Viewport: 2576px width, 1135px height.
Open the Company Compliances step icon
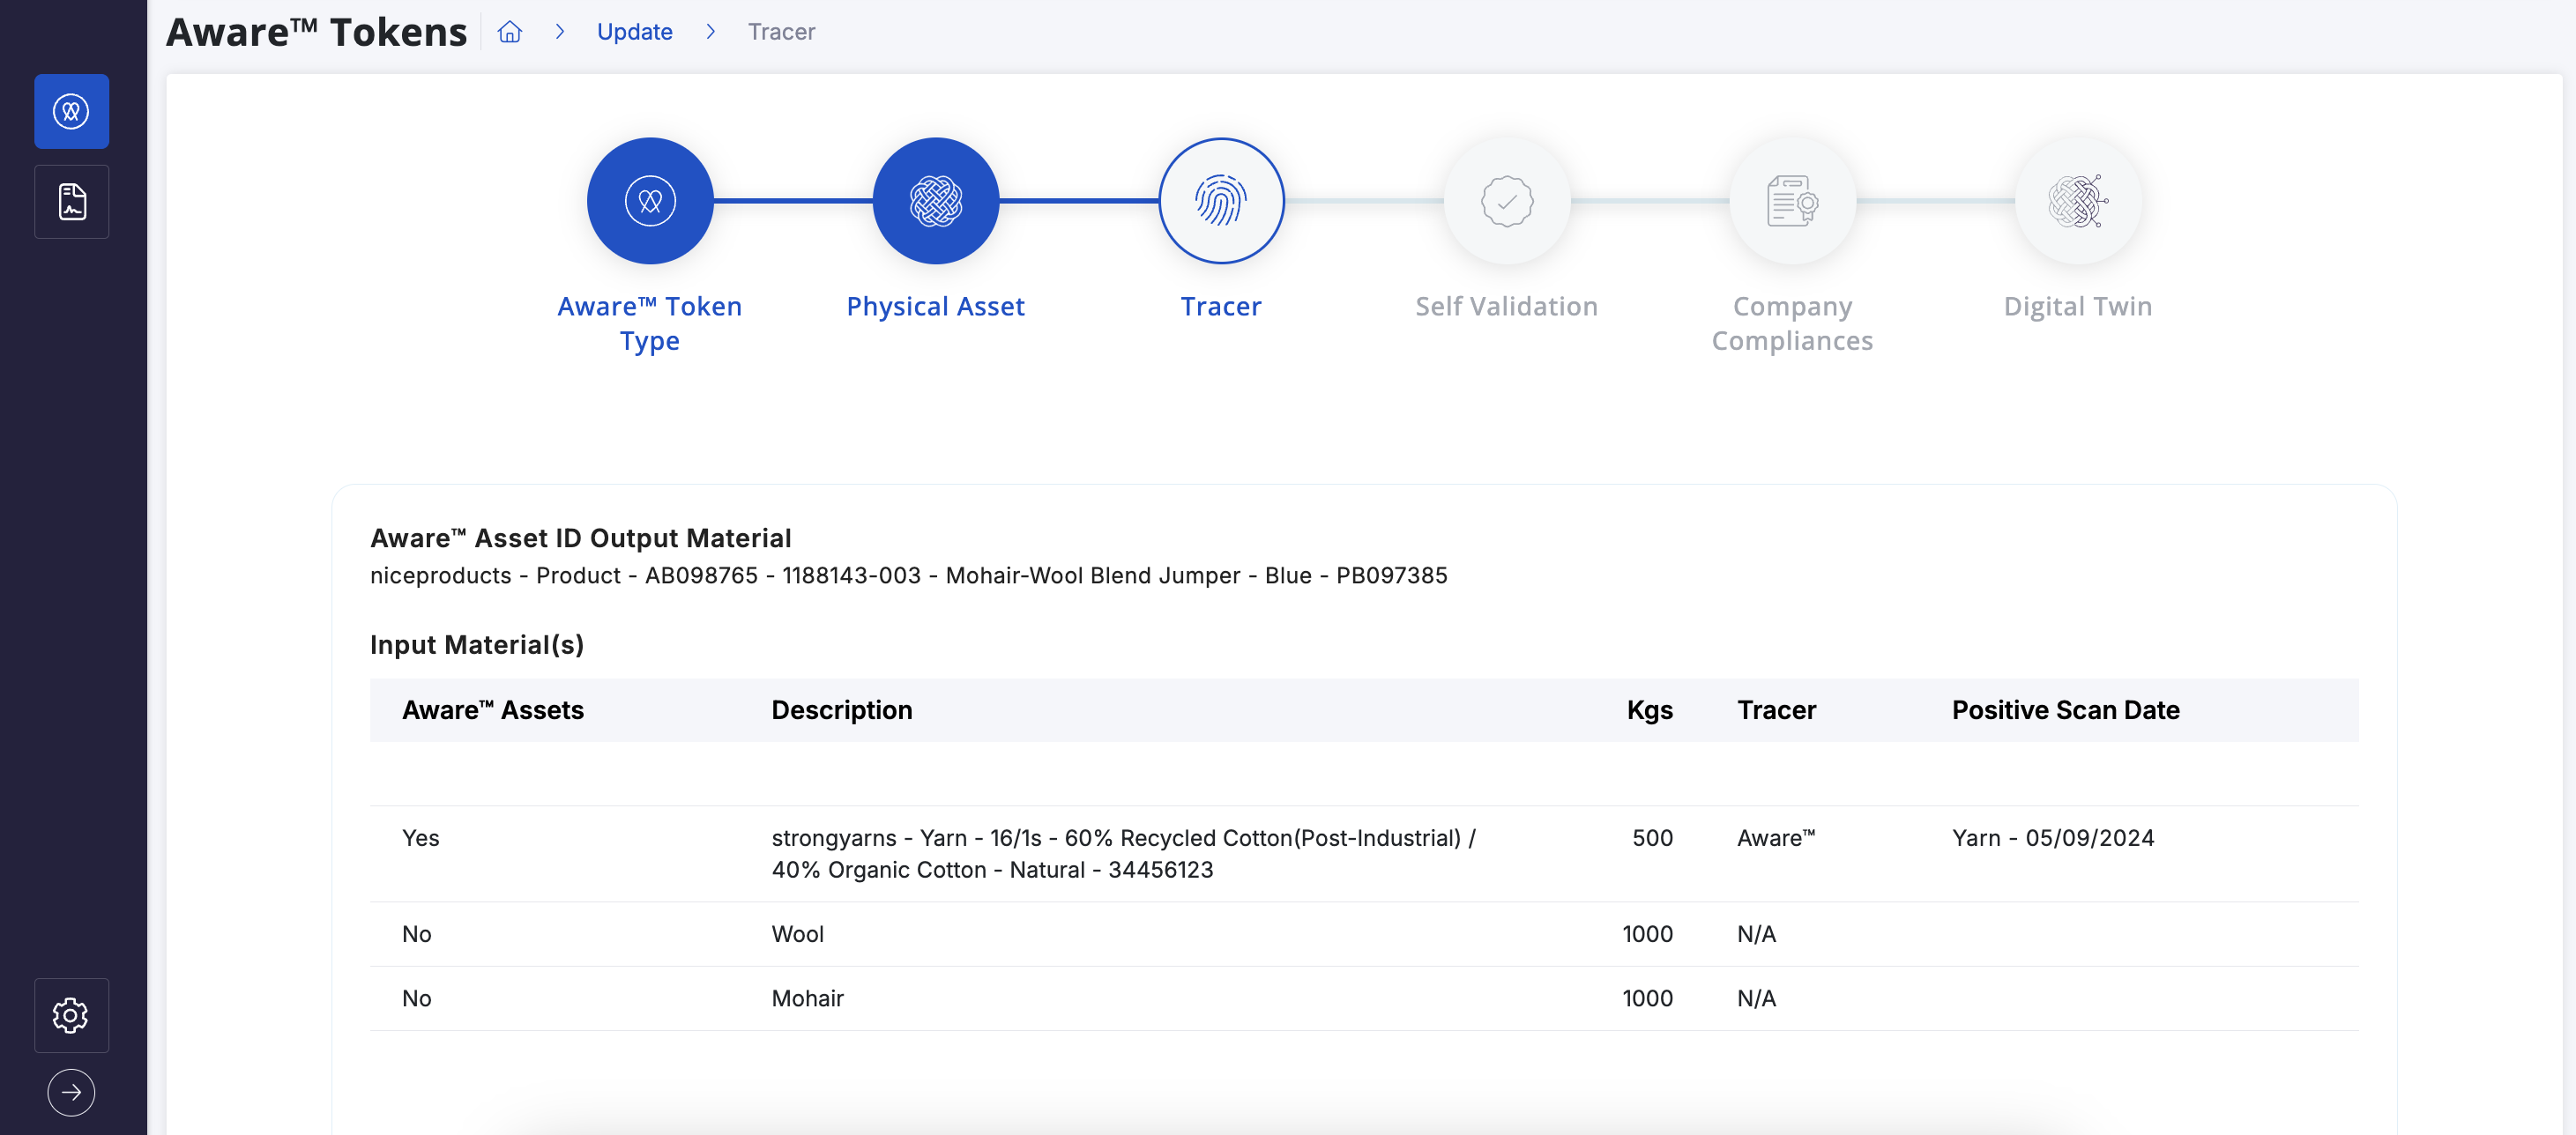[1792, 201]
